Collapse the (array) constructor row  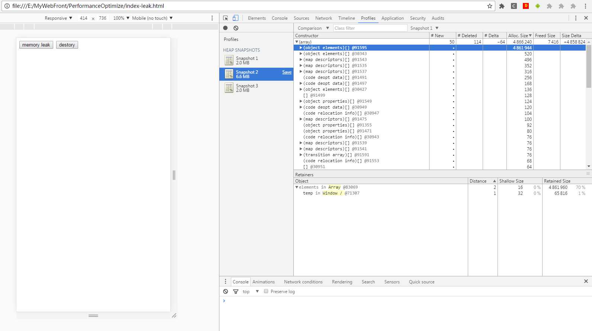297,42
